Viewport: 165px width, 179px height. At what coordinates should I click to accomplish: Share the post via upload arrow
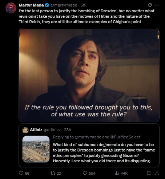(x=157, y=173)
